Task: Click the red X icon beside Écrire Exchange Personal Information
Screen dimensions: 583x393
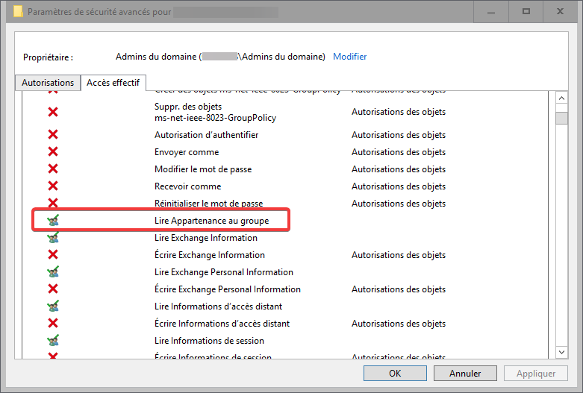Action: tap(53, 289)
